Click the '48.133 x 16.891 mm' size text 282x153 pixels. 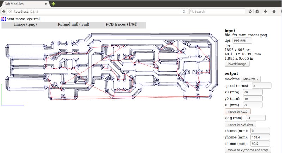243,54
